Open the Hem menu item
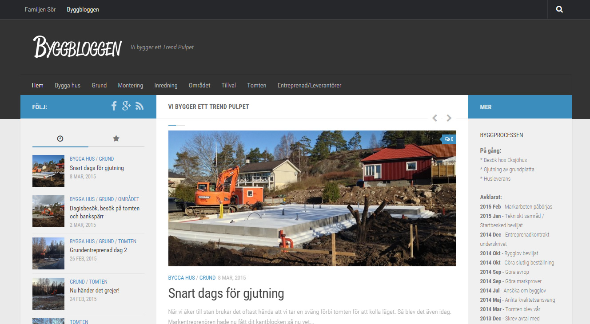Image resolution: width=590 pixels, height=324 pixels. tap(37, 85)
